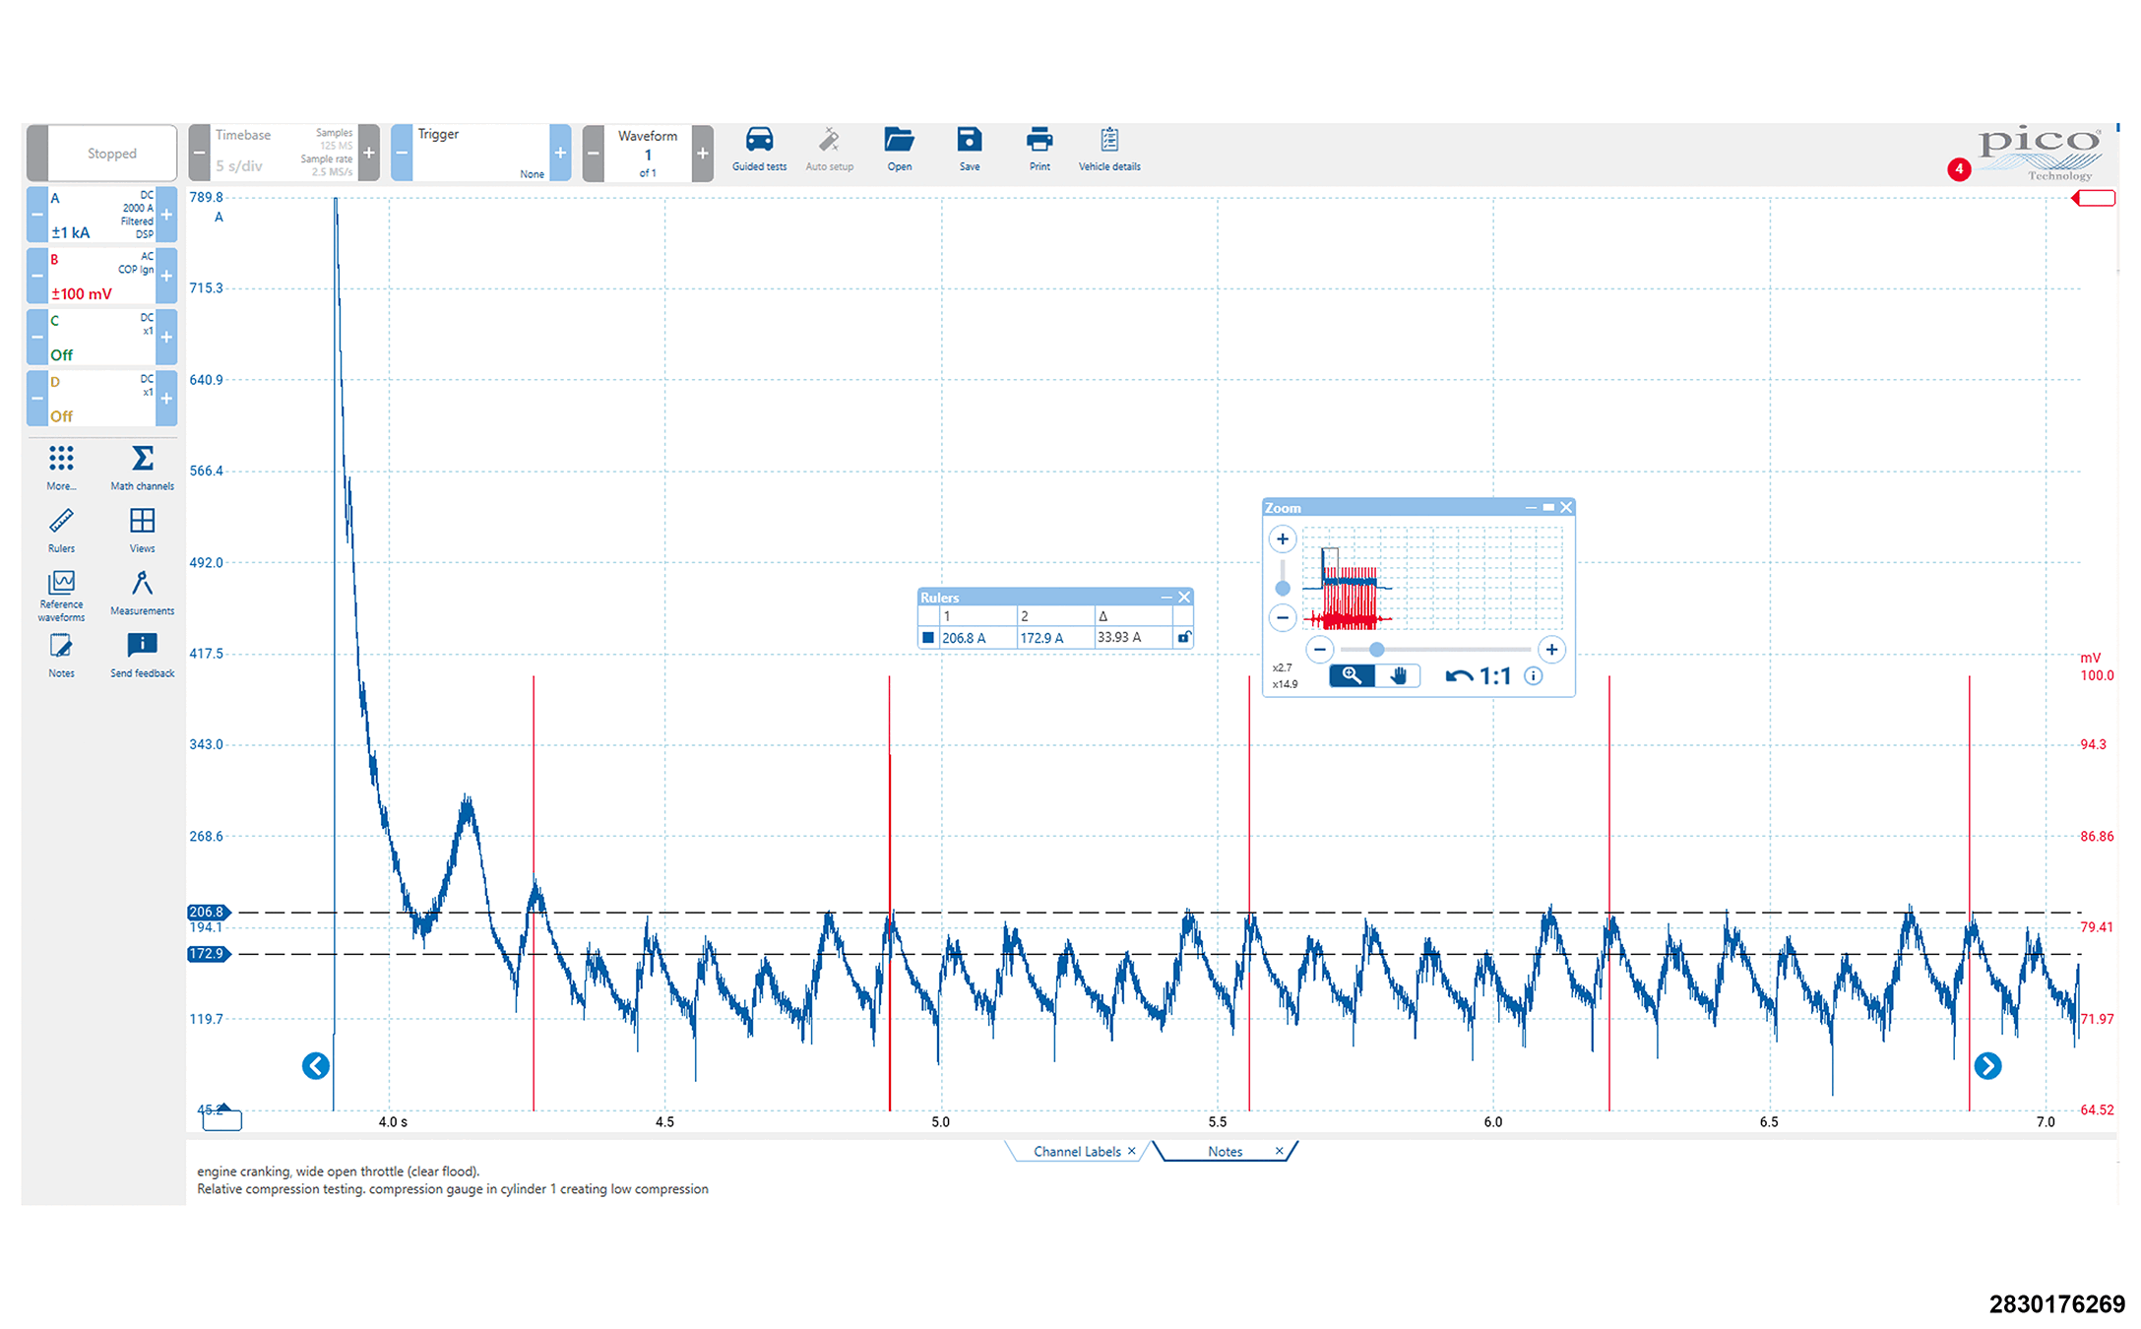The height and width of the screenshot is (1329, 2141).
Task: Increase timebase with plus button
Action: tap(369, 153)
